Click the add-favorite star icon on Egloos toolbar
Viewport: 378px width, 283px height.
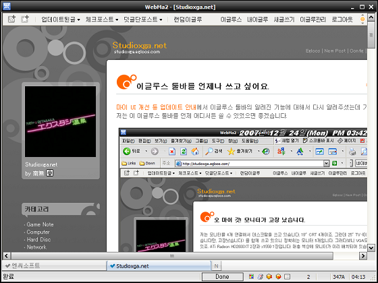pos(24,20)
